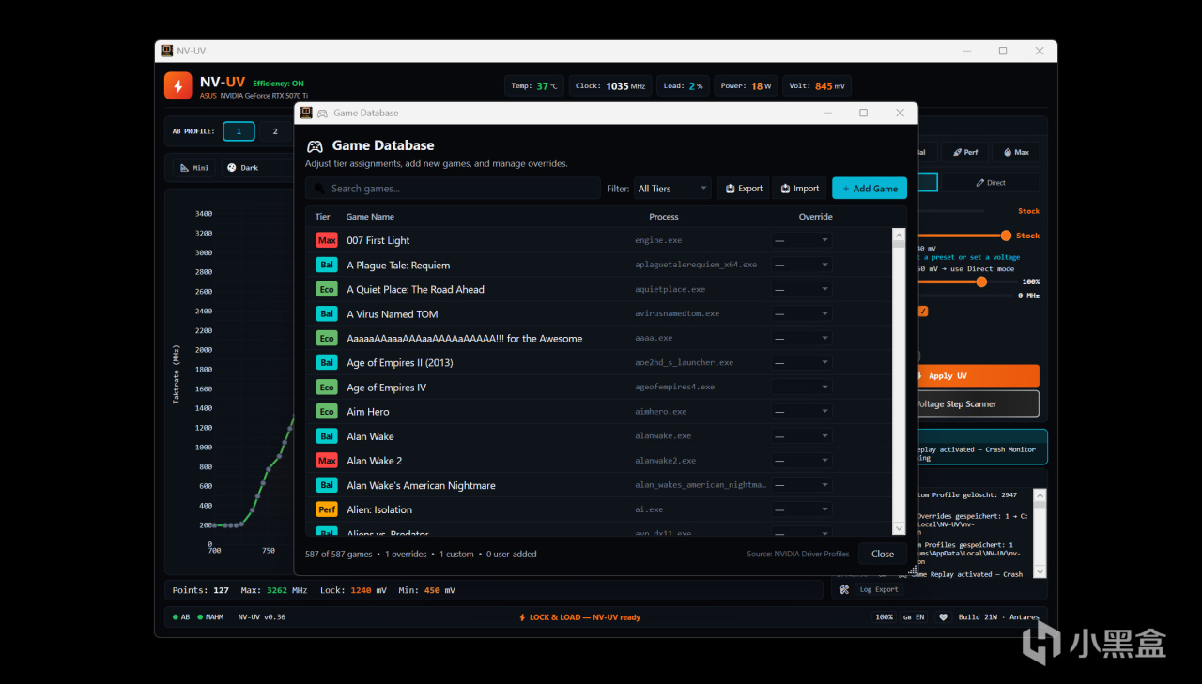Click the Eco badge for AaaaaAAaaaAAAaaAAAAaAAAAA!!!
The height and width of the screenshot is (684, 1202).
click(x=327, y=338)
